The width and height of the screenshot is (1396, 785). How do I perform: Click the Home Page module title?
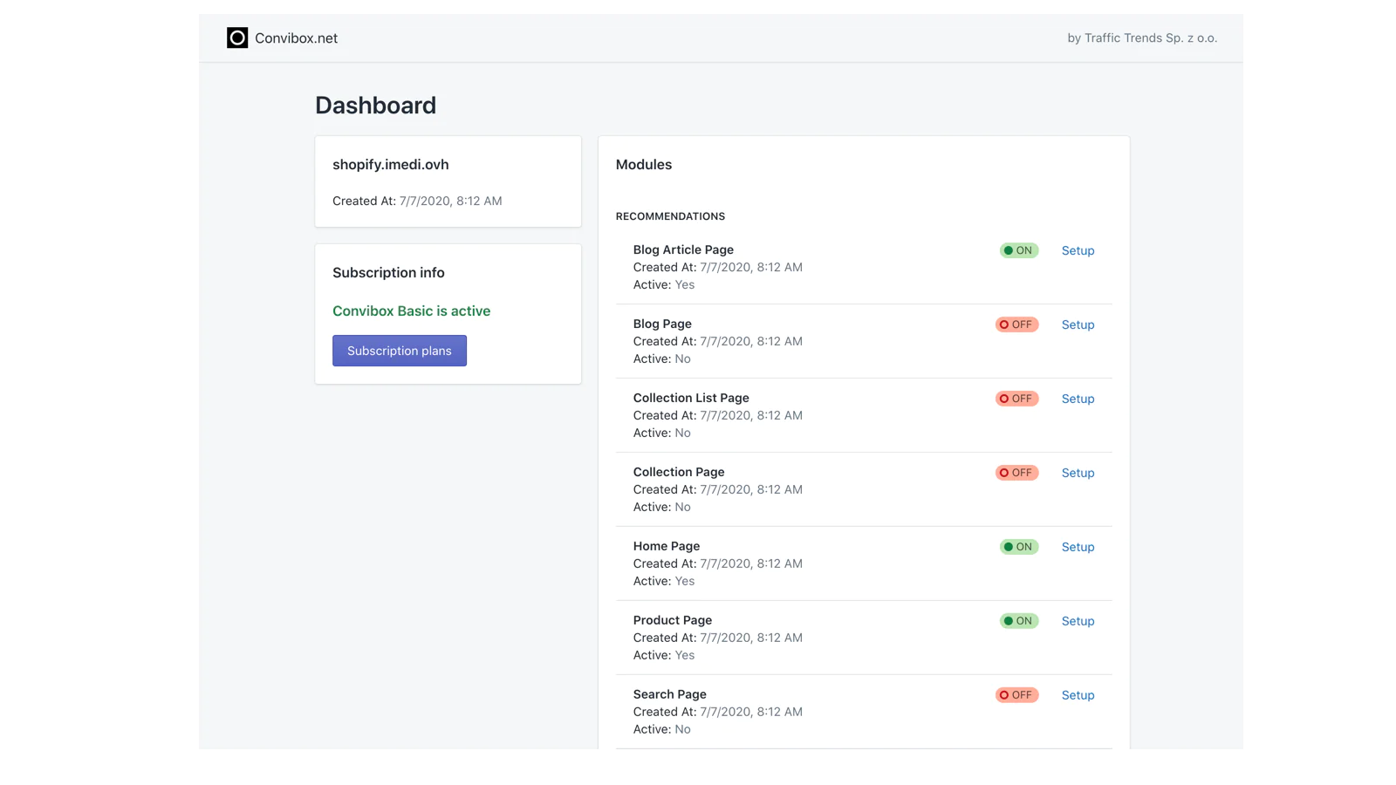[x=666, y=546]
